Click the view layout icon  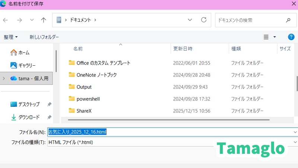pyautogui.click(x=266, y=37)
